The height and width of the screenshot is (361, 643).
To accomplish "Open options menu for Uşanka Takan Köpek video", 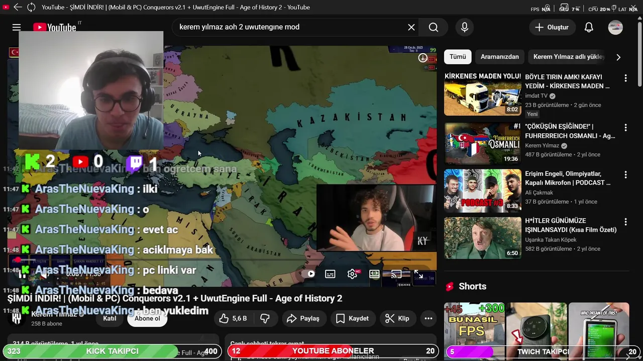I will point(625,222).
